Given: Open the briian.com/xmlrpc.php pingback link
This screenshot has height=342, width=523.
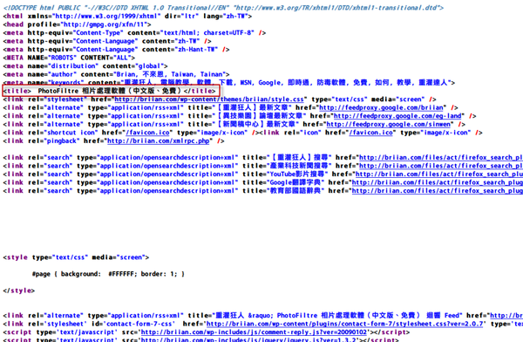Looking at the screenshot, I should [x=159, y=141].
